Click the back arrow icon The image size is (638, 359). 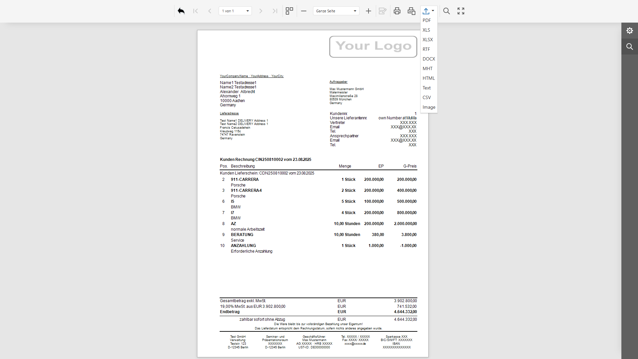pyautogui.click(x=181, y=11)
